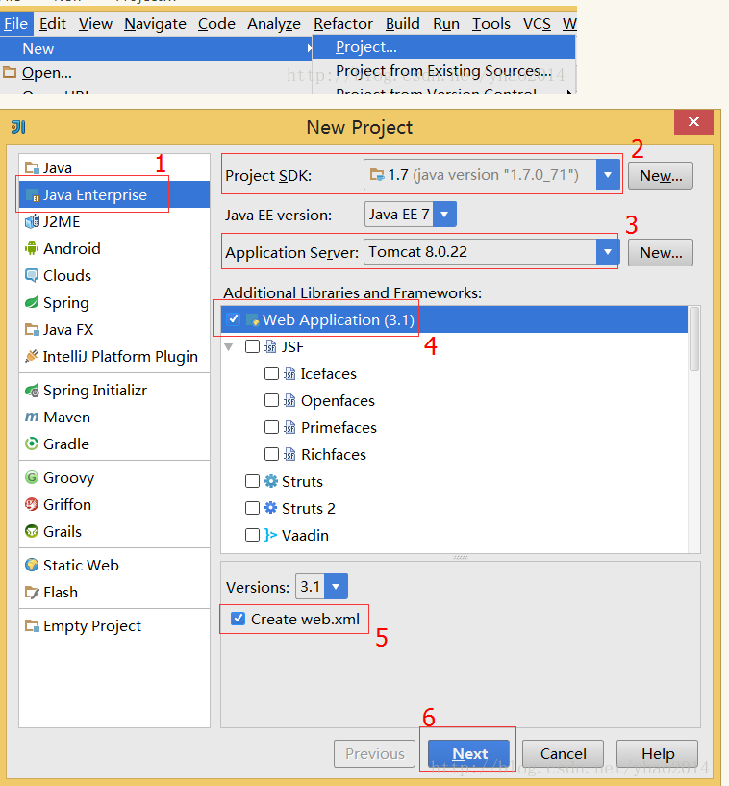Select the Grails icon

coord(32,531)
